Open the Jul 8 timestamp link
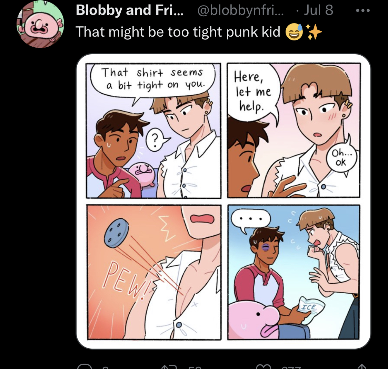The width and height of the screenshot is (388, 369). (x=318, y=10)
